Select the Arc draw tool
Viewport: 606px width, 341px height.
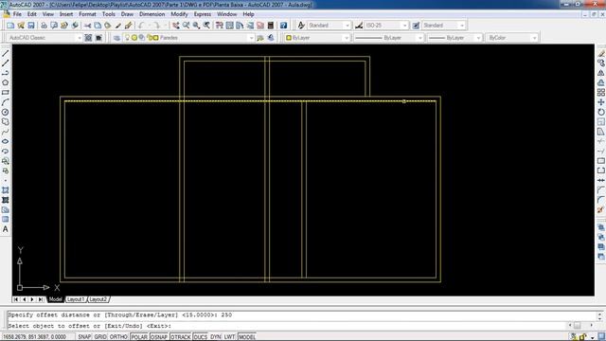point(6,102)
